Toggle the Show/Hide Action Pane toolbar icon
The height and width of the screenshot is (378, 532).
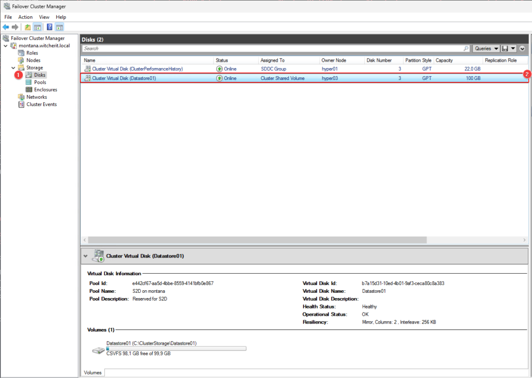click(60, 27)
